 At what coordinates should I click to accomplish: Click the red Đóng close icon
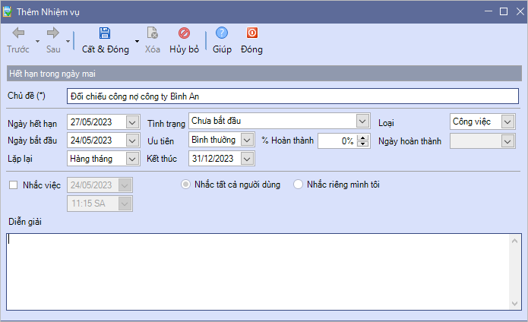pyautogui.click(x=251, y=33)
